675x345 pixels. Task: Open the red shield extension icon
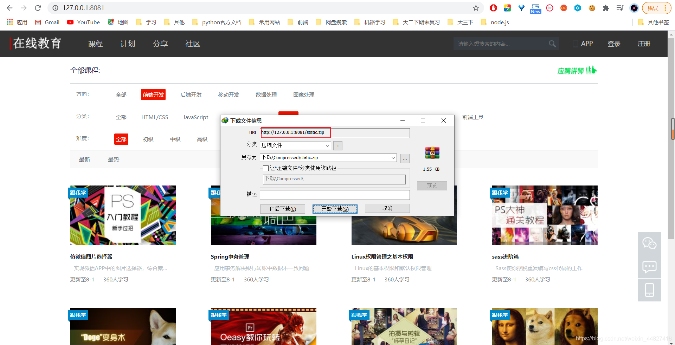(x=493, y=8)
